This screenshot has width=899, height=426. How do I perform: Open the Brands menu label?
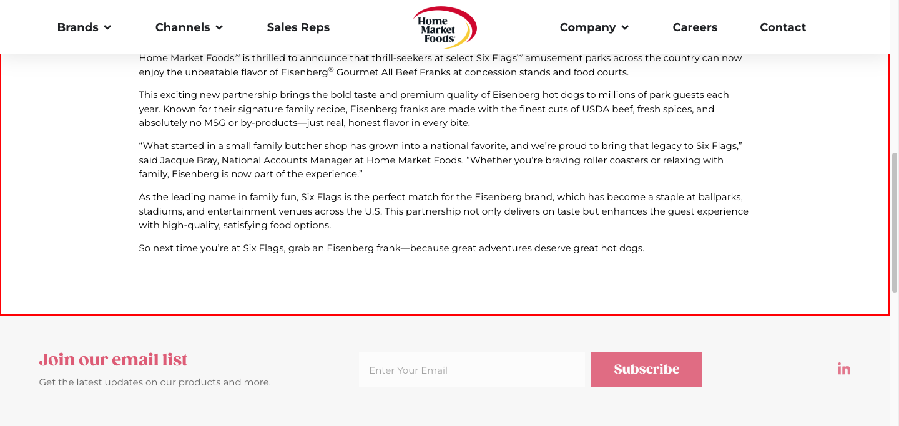point(77,27)
